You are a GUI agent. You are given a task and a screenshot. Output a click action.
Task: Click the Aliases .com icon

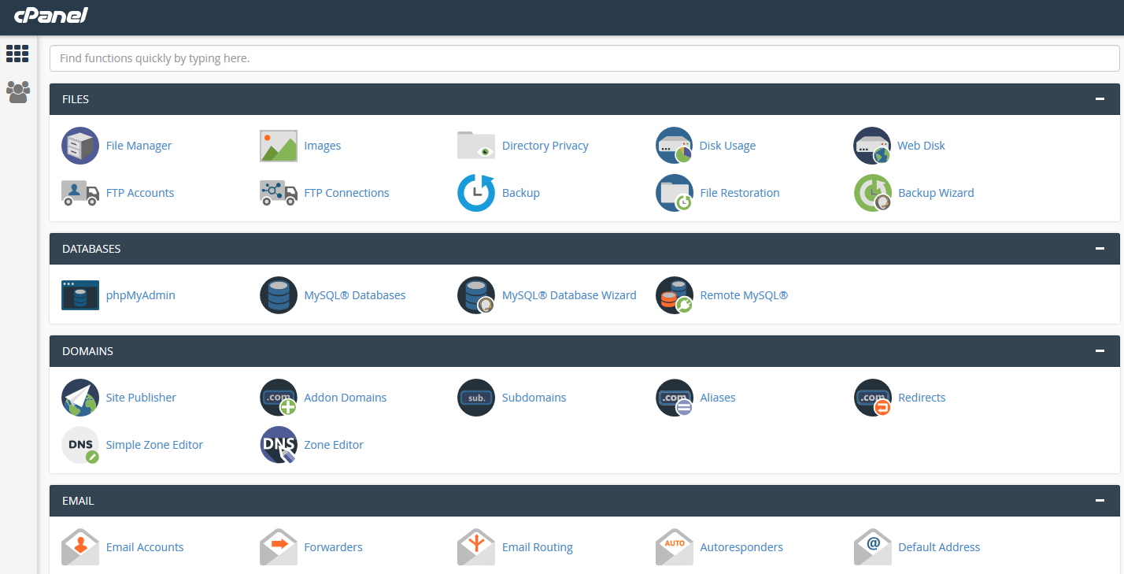[x=675, y=398]
